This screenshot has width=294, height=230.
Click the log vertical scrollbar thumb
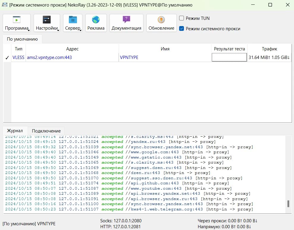(288, 204)
